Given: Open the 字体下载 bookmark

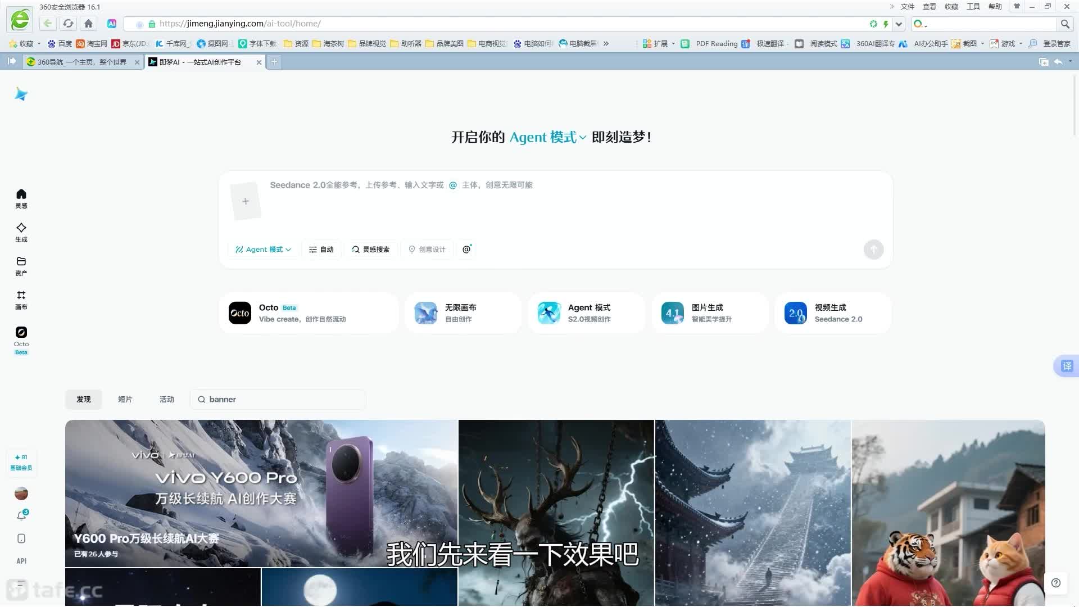Looking at the screenshot, I should click(x=258, y=44).
